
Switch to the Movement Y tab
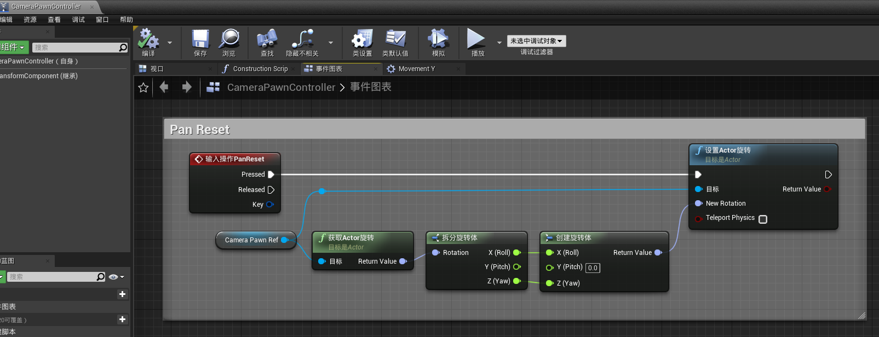tap(424, 69)
